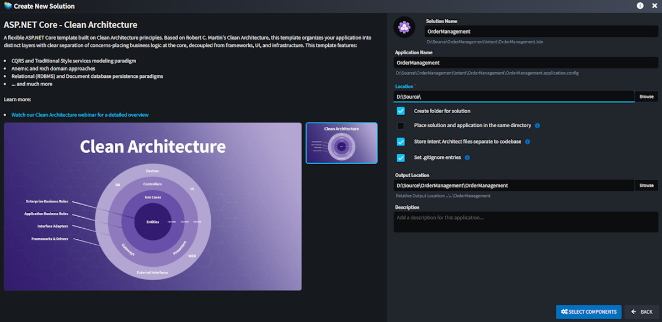
Task: Click into the Description text area
Action: [x=526, y=222]
